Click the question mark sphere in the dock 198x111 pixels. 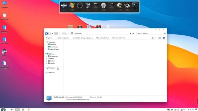click(x=103, y=6)
